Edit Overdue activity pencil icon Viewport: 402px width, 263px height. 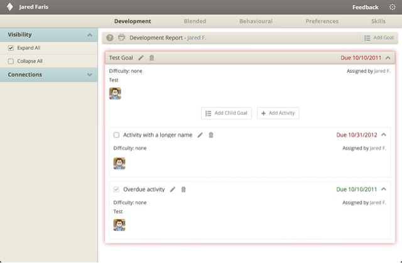click(x=173, y=190)
